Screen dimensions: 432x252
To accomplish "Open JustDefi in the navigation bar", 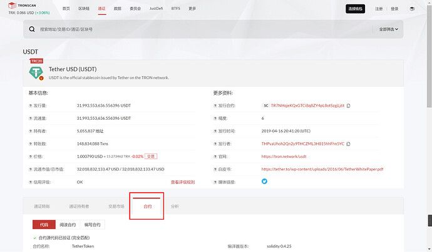I will [x=157, y=9].
